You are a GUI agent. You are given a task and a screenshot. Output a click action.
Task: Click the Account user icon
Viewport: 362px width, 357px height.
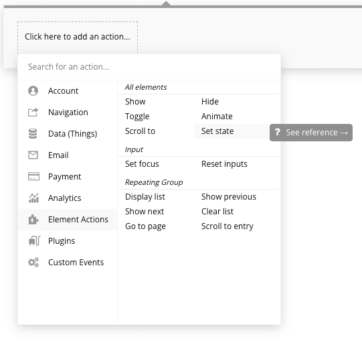[33, 90]
